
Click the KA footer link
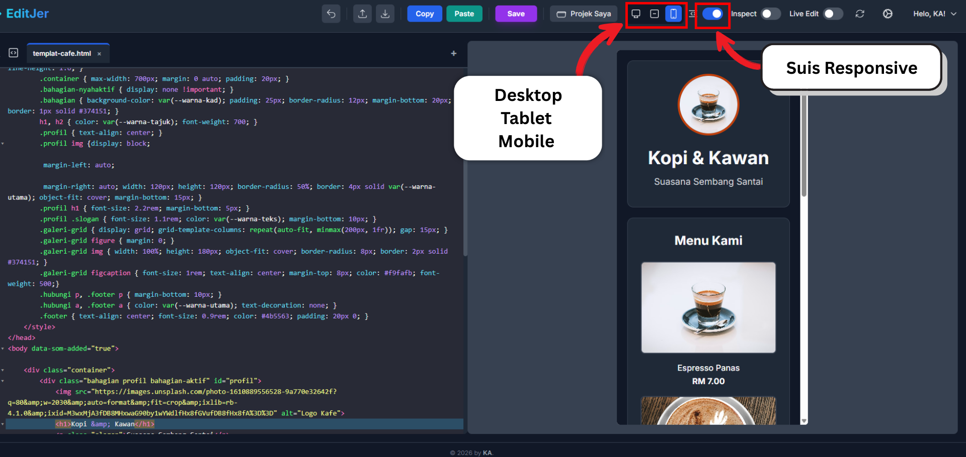pyautogui.click(x=487, y=452)
